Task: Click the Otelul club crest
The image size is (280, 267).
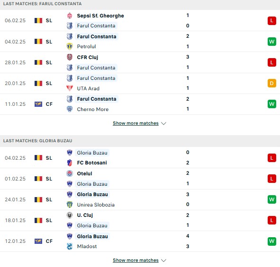Action: pos(70,173)
